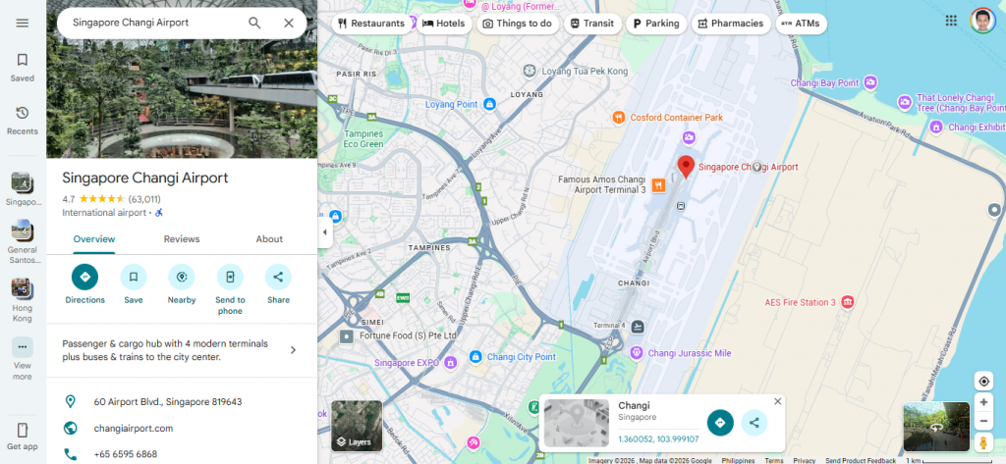The height and width of the screenshot is (464, 1006).
Task: Switch to the Reviews tab
Action: tap(182, 239)
